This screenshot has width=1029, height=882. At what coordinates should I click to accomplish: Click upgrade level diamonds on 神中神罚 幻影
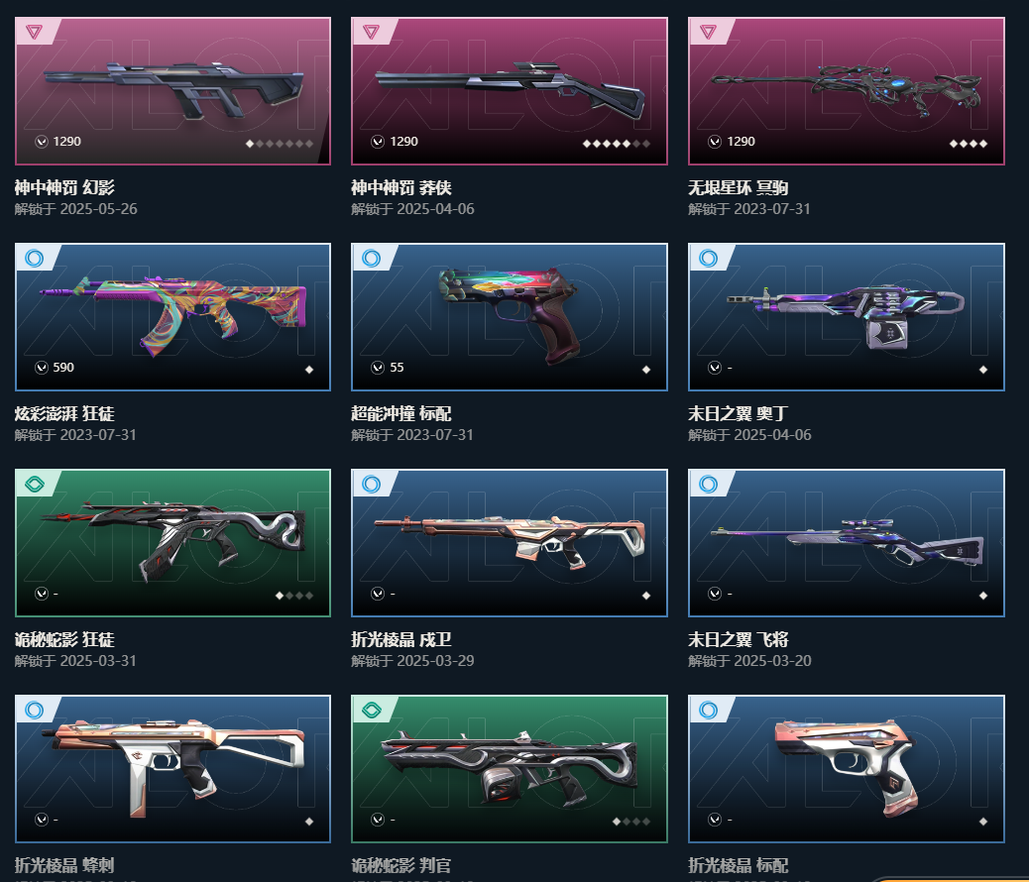280,143
